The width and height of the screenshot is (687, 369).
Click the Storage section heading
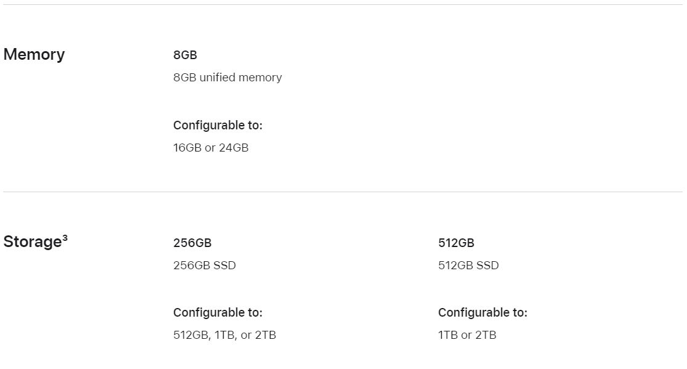coord(33,242)
